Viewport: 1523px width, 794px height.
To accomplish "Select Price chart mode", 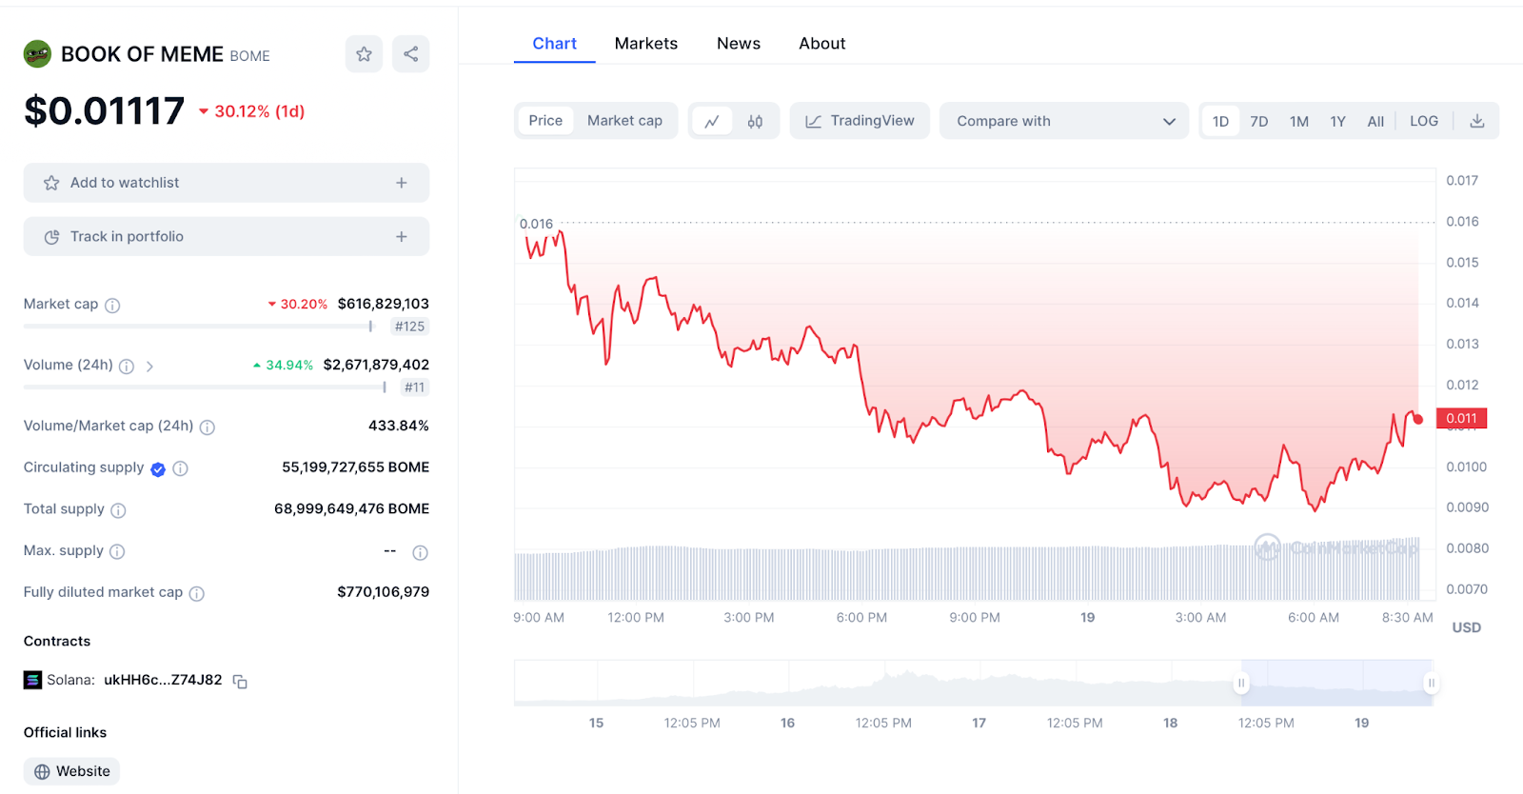I will [x=545, y=120].
